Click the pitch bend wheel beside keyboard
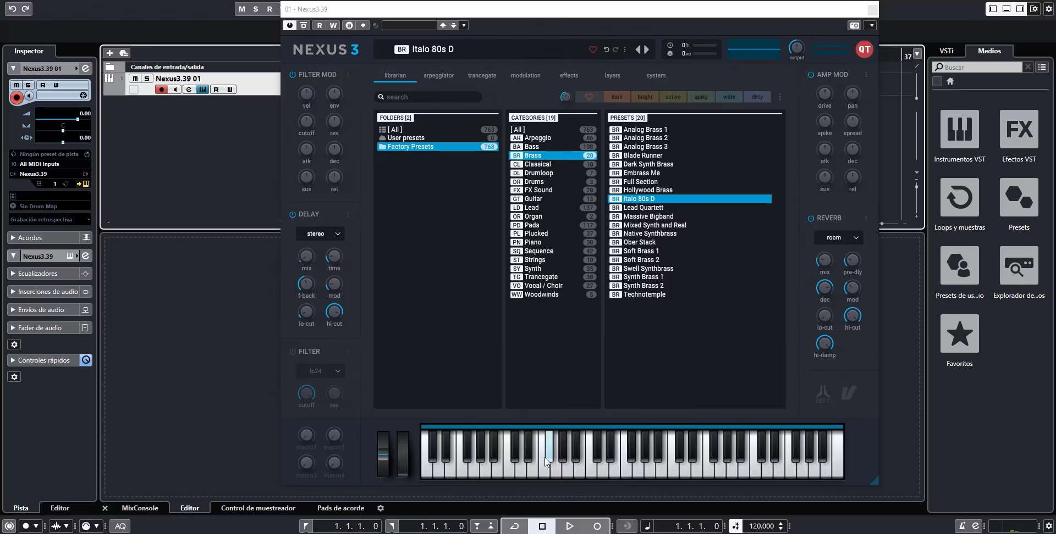The image size is (1056, 534). [383, 454]
